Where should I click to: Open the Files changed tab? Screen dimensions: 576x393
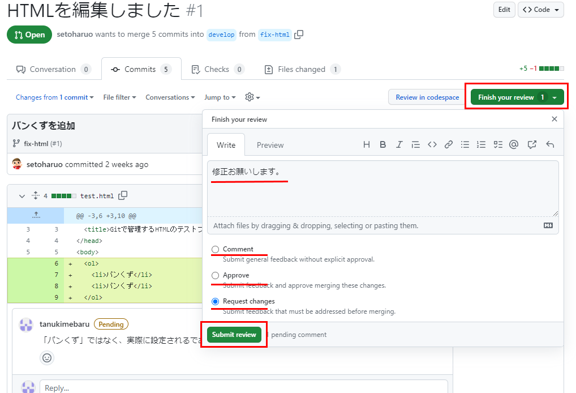click(302, 69)
